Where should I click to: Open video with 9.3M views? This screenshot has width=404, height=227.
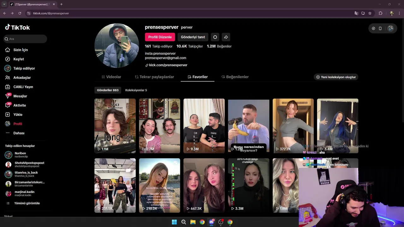(x=204, y=126)
